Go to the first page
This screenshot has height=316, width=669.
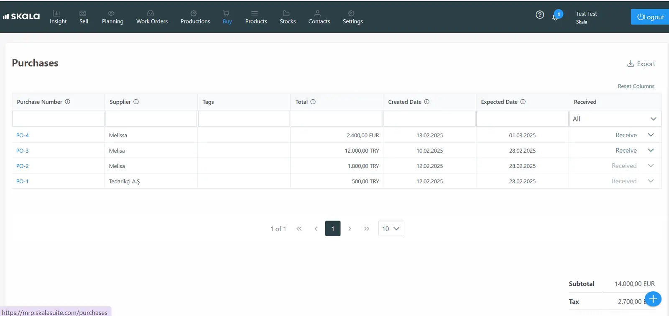pyautogui.click(x=299, y=229)
